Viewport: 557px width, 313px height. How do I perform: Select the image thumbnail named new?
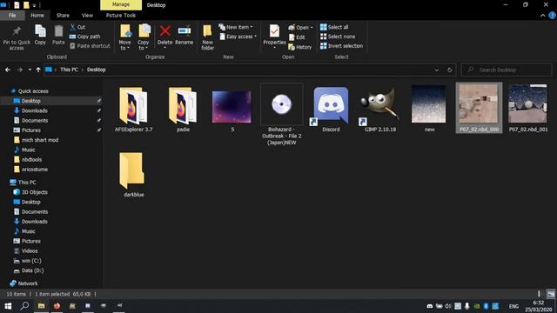(x=429, y=110)
